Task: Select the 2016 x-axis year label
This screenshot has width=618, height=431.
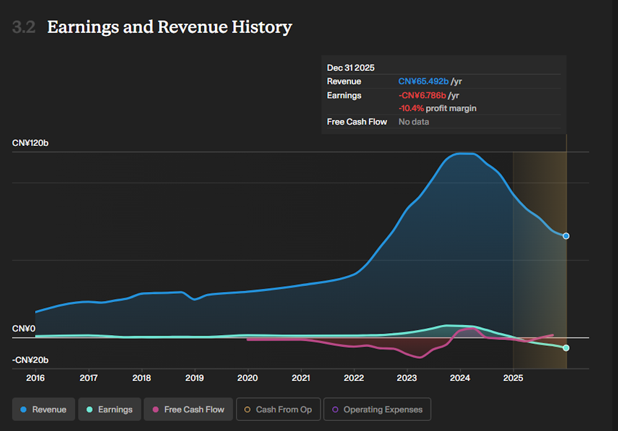Action: 36,378
